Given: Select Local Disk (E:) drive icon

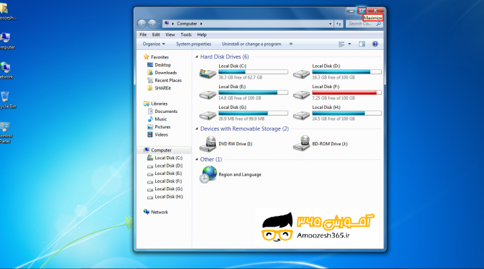Looking at the screenshot, I should [x=208, y=94].
